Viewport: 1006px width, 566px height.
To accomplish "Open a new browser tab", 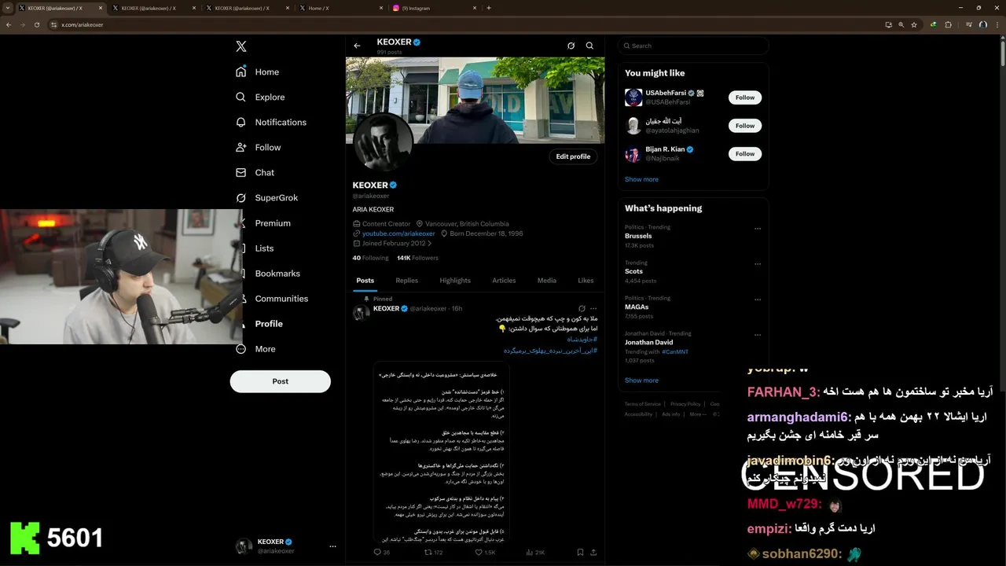I will point(489,8).
